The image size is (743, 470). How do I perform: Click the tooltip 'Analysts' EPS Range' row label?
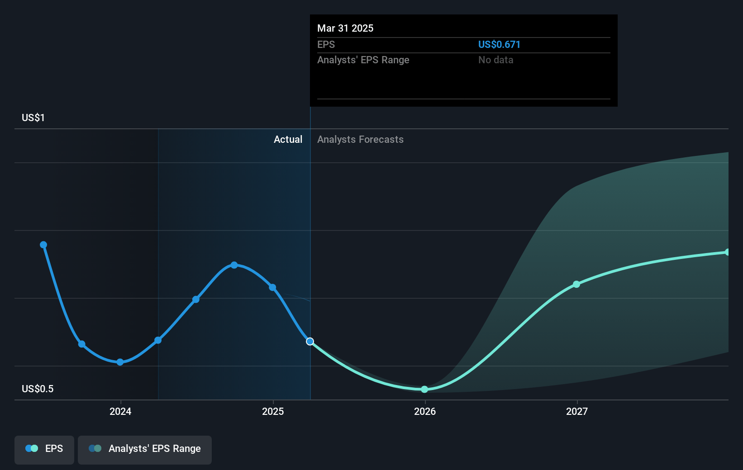[363, 60]
